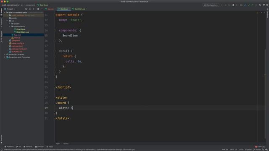Open the Services tool window

click(39, 147)
